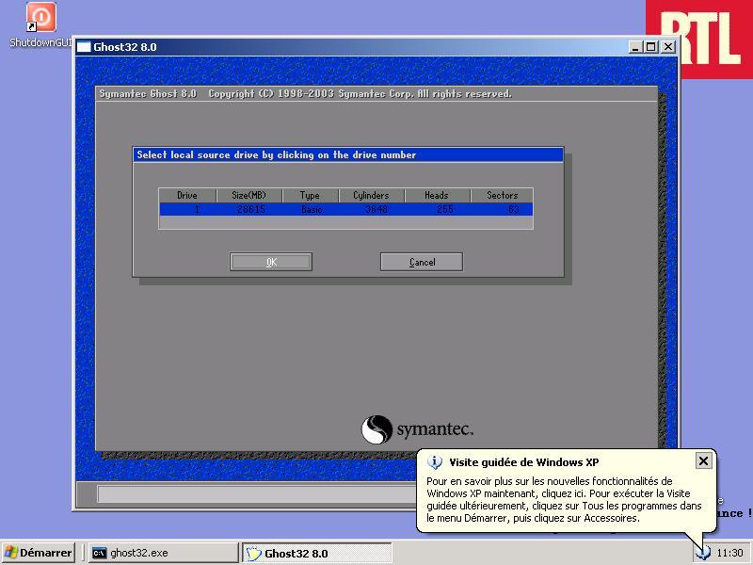753x565 pixels.
Task: Click the sectors value 63
Action: tap(513, 209)
